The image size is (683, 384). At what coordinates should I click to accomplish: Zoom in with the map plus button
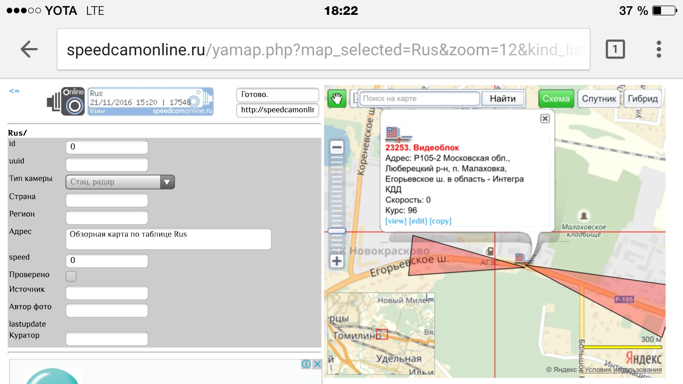(x=336, y=261)
